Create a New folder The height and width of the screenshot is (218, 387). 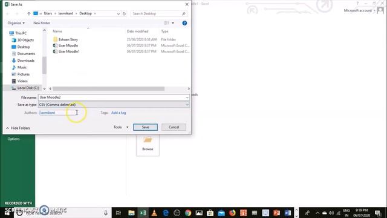coord(42,23)
